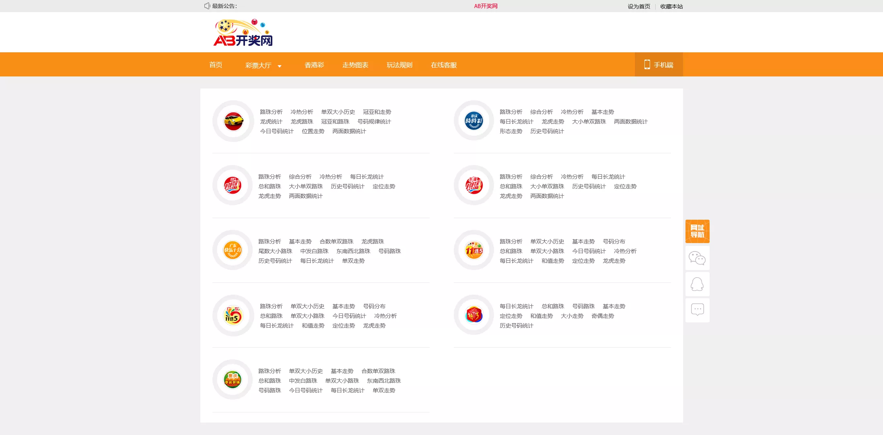Image resolution: width=883 pixels, height=435 pixels.
Task: Select 香港彩 in the nav bar
Action: [314, 65]
